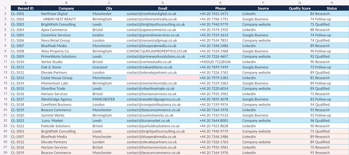The image size is (349, 155).
Task: Select row number 1 header
Action: tap(5, 9)
